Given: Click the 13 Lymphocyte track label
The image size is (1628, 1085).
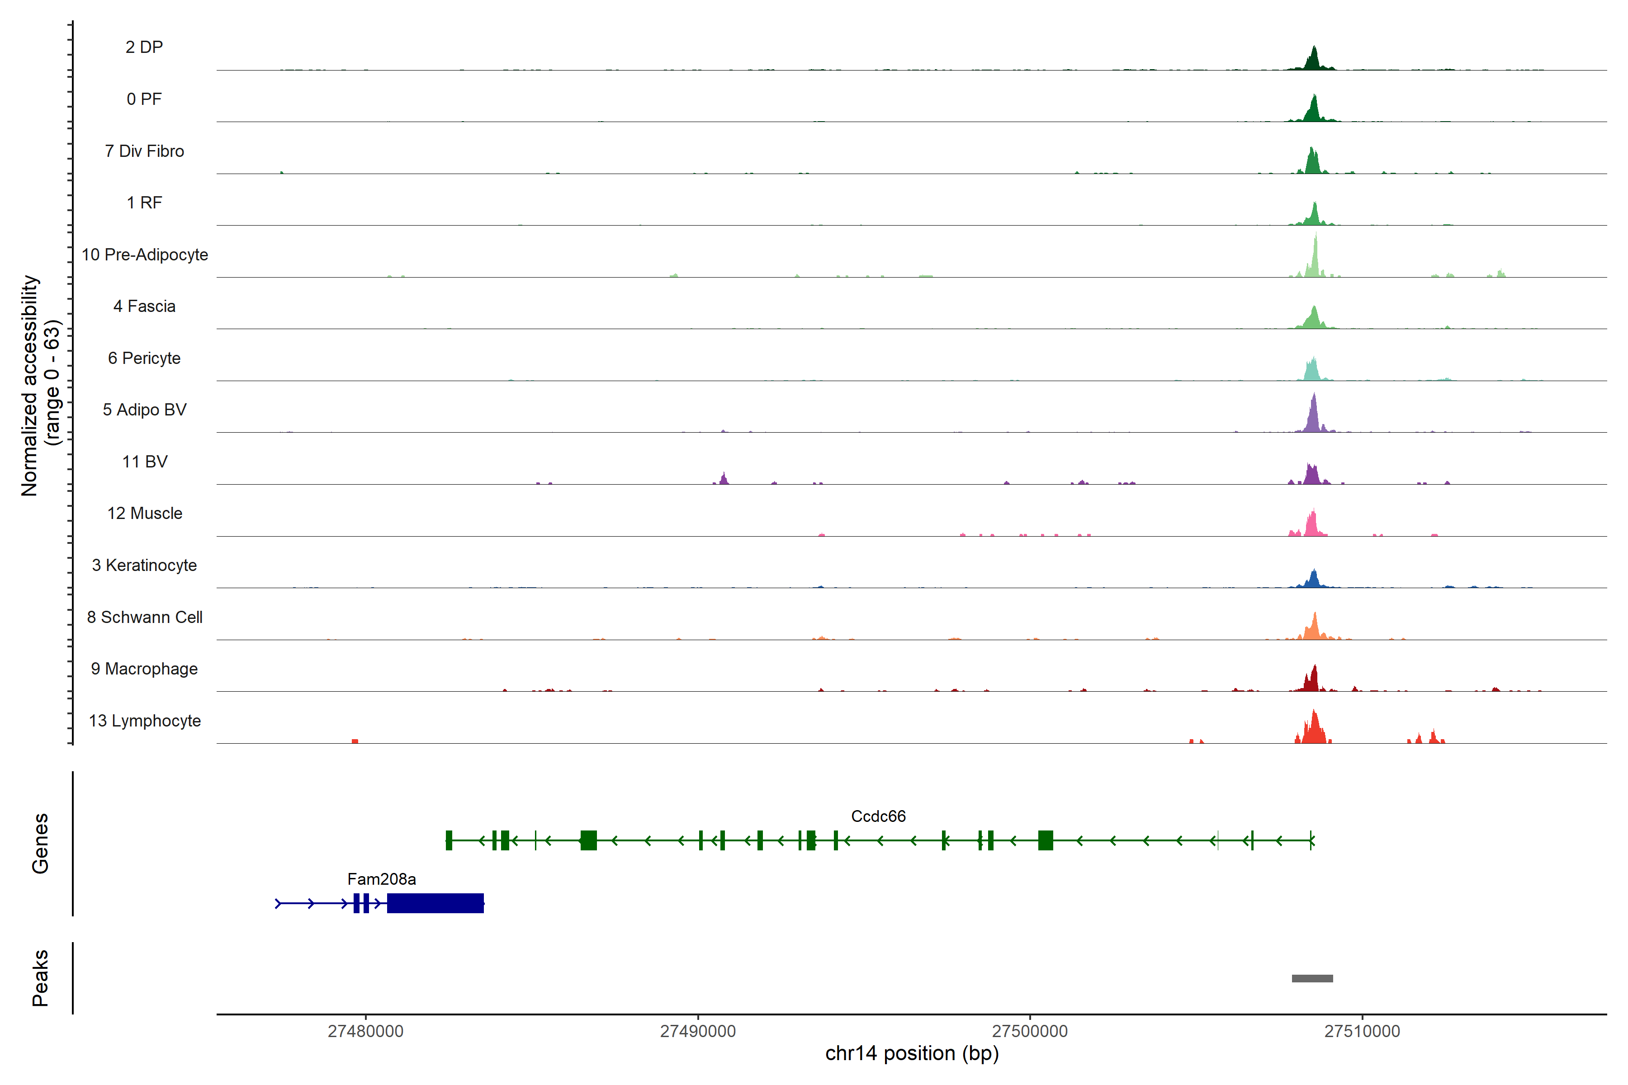Looking at the screenshot, I should click(x=145, y=720).
